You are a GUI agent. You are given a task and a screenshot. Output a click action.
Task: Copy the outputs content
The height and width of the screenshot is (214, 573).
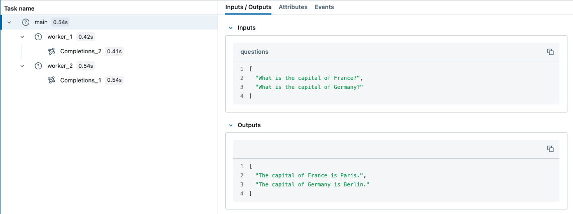click(550, 149)
